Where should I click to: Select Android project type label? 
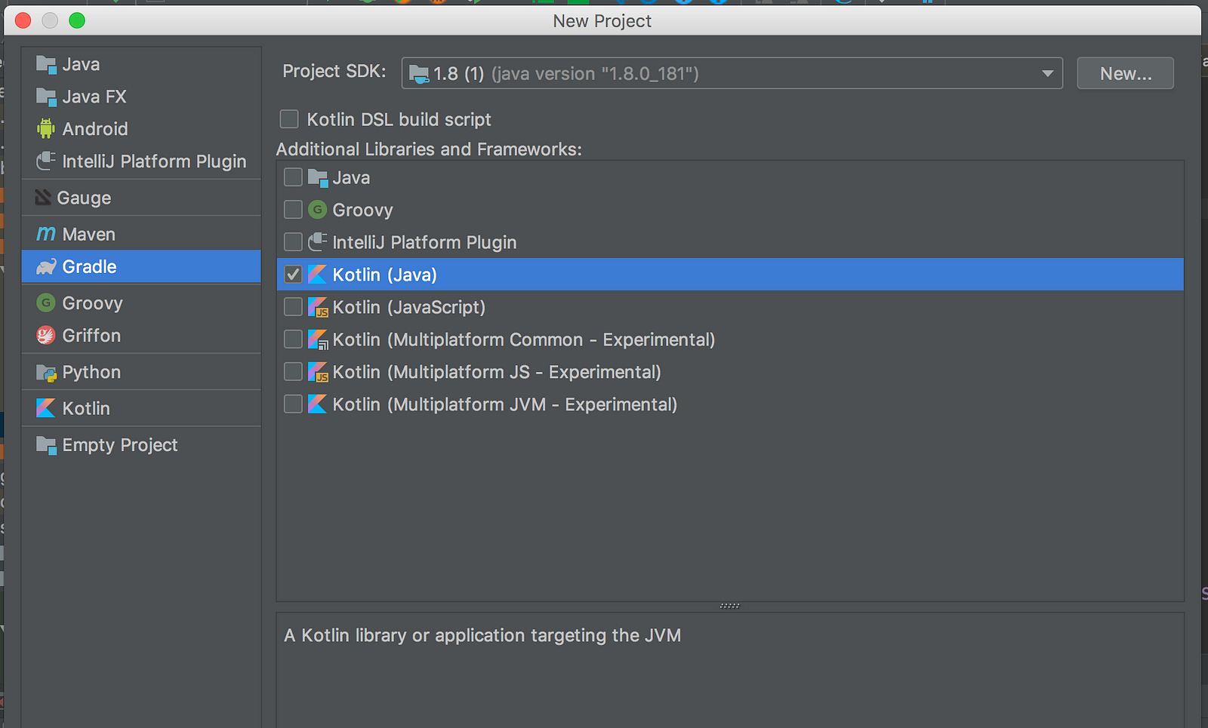[95, 129]
